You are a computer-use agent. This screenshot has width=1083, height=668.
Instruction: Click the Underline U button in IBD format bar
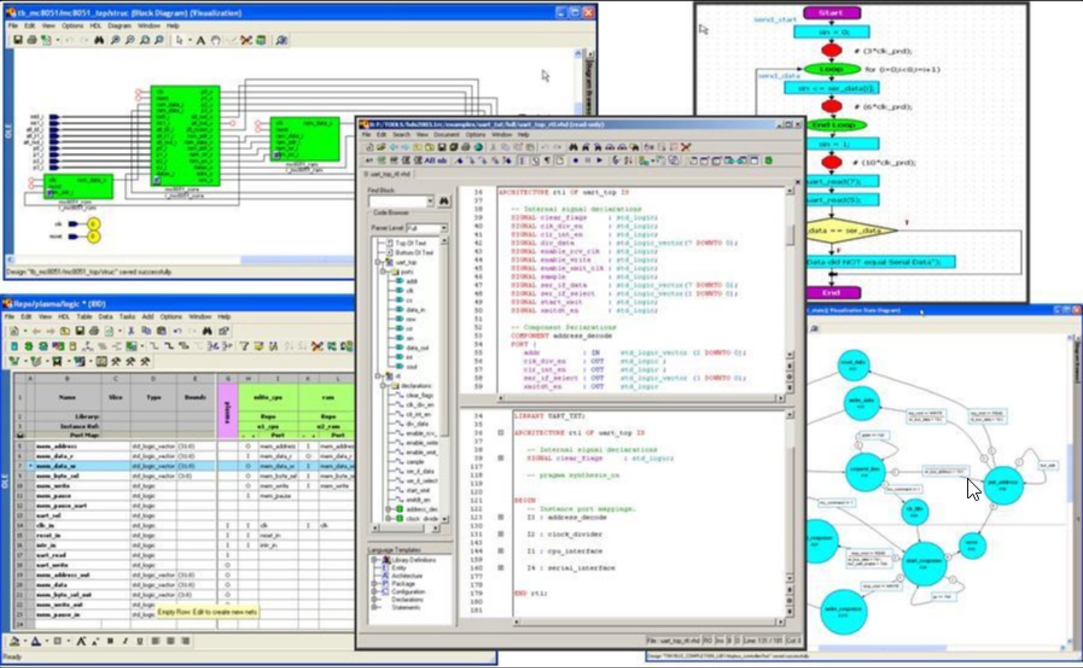point(139,641)
